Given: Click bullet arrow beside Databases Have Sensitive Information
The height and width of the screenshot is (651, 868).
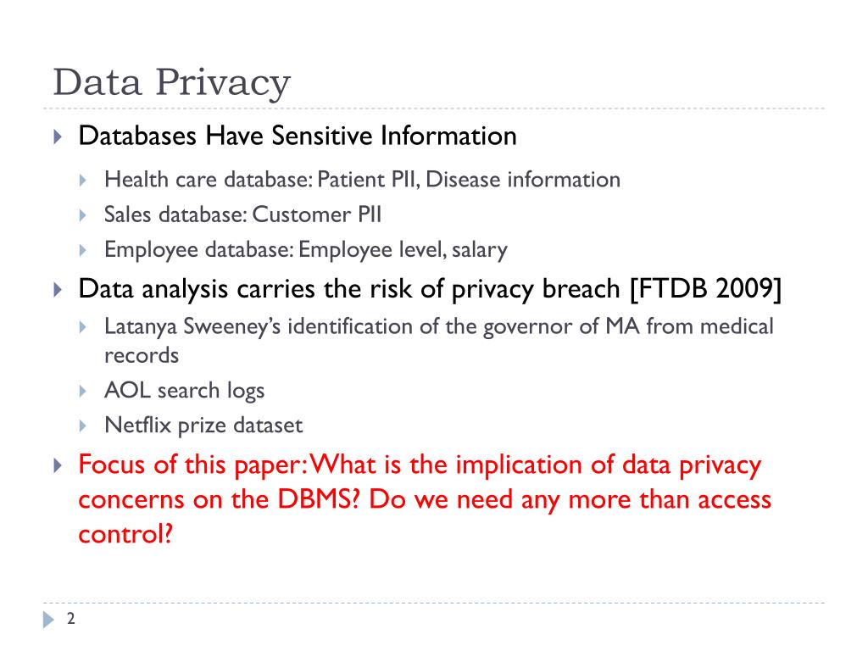Looking at the screenshot, I should tap(58, 136).
